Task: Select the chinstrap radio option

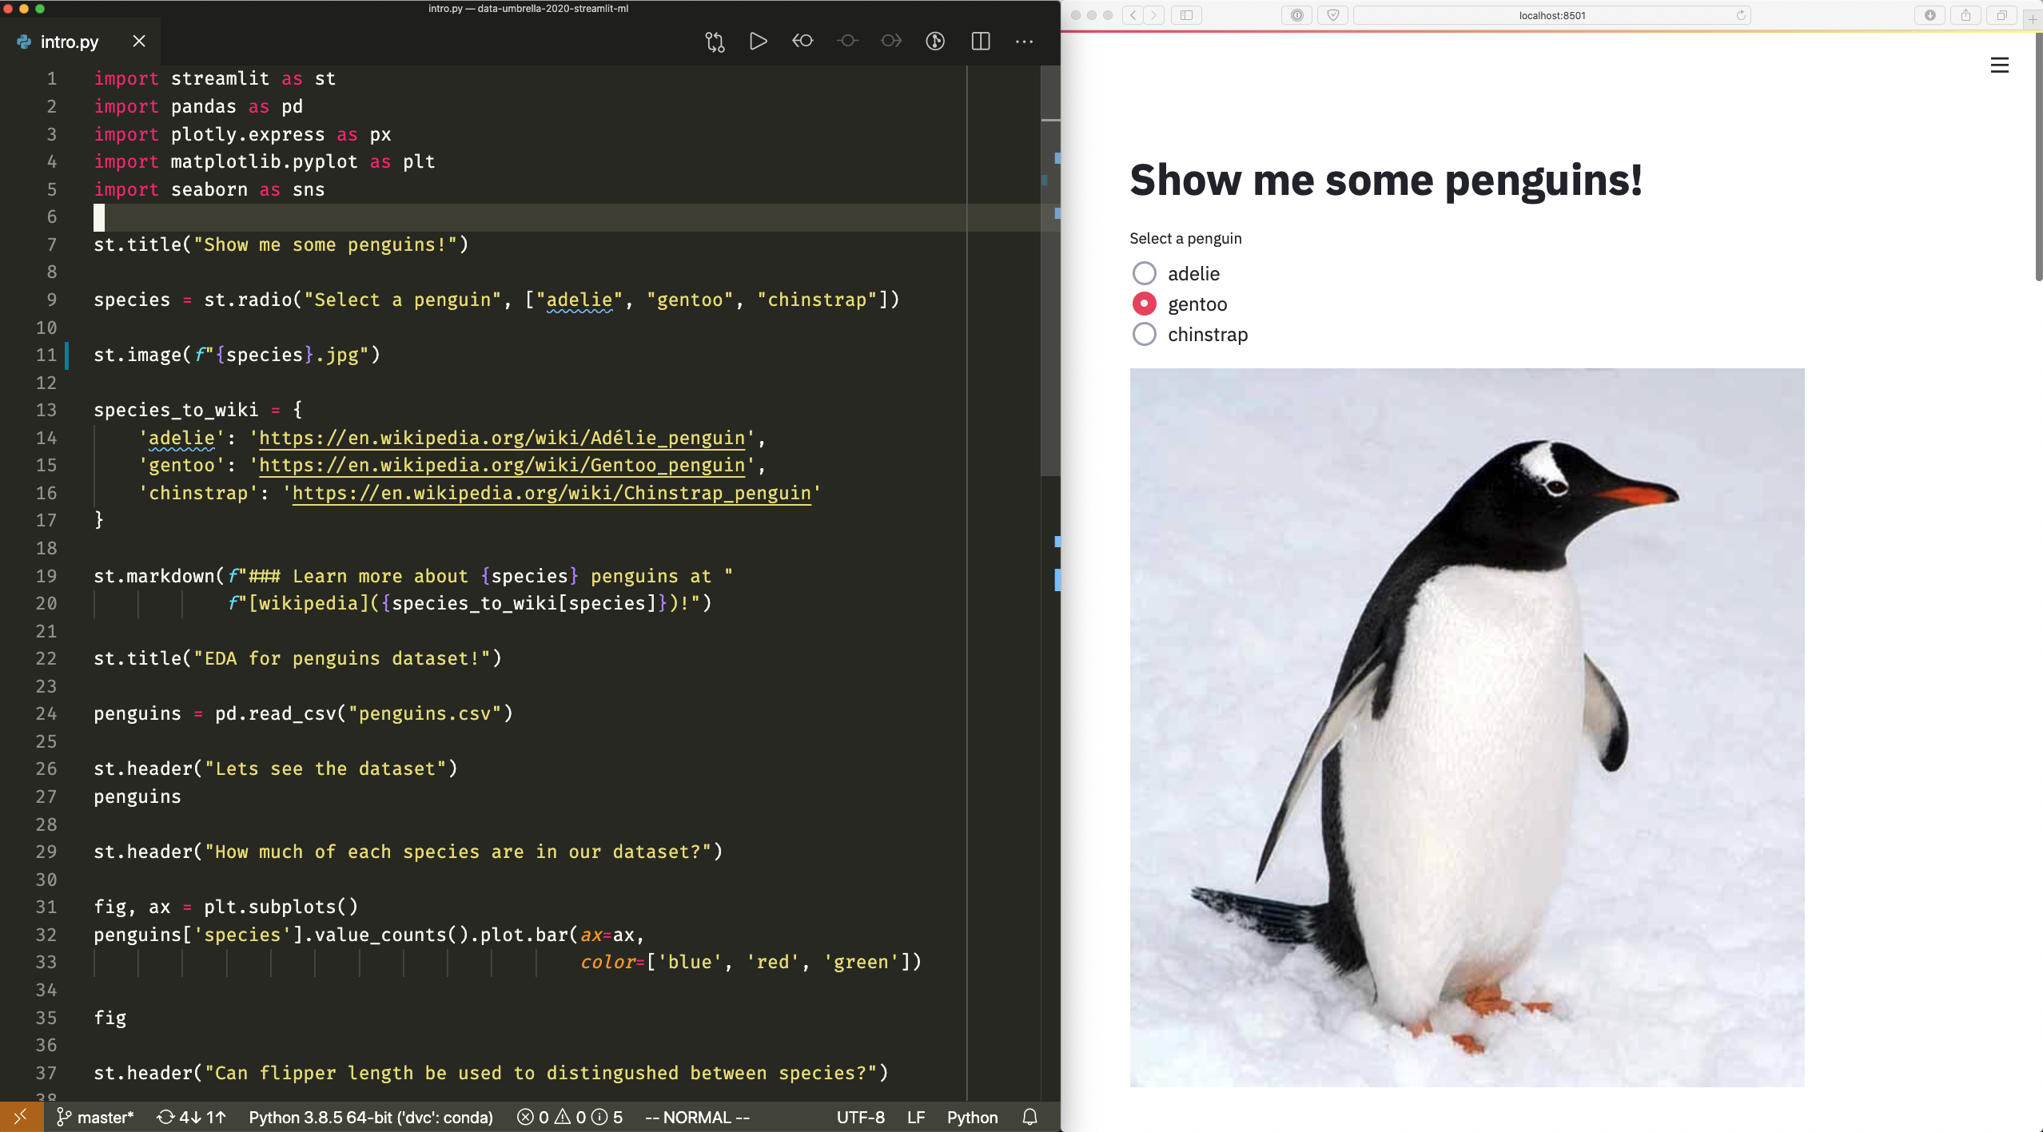Action: [x=1145, y=334]
